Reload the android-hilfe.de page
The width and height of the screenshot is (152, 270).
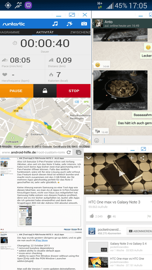[x=69, y=152]
